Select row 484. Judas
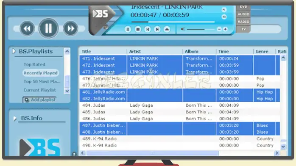This screenshot has width=296, height=166. coord(179,105)
